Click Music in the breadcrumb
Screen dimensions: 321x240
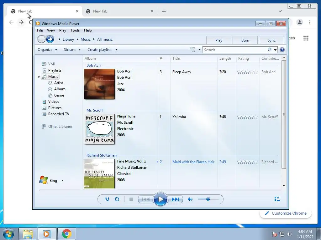pyautogui.click(x=85, y=39)
